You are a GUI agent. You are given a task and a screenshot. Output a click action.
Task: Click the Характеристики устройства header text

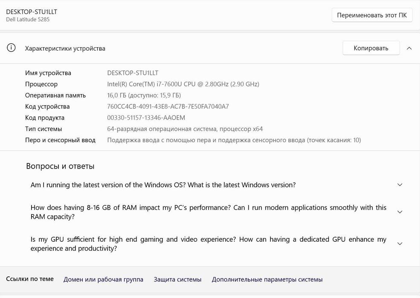[x=65, y=49]
